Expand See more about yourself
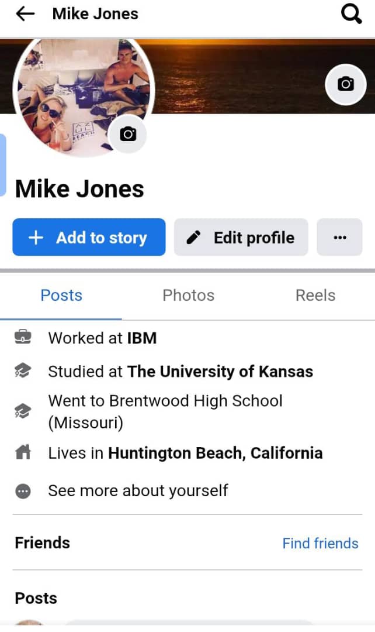The image size is (375, 632). click(x=138, y=490)
